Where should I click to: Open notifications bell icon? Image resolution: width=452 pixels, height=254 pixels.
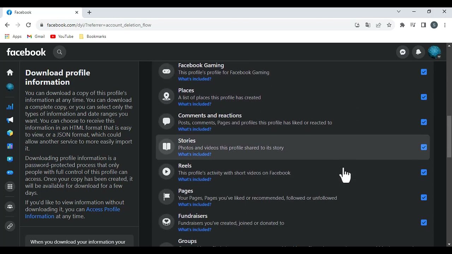click(418, 52)
